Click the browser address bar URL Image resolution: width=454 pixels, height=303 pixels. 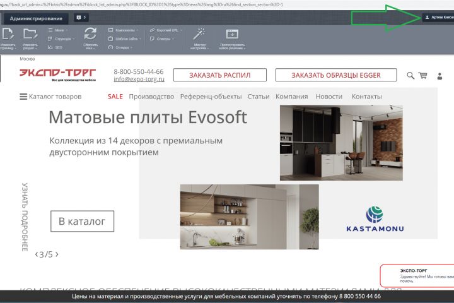tap(142, 4)
